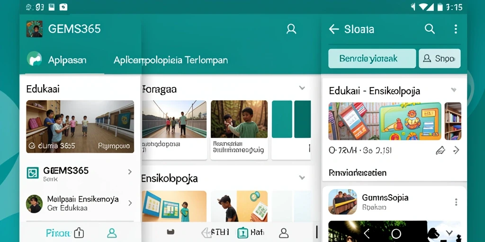Click the person icon in middle bottom bar

(284, 233)
